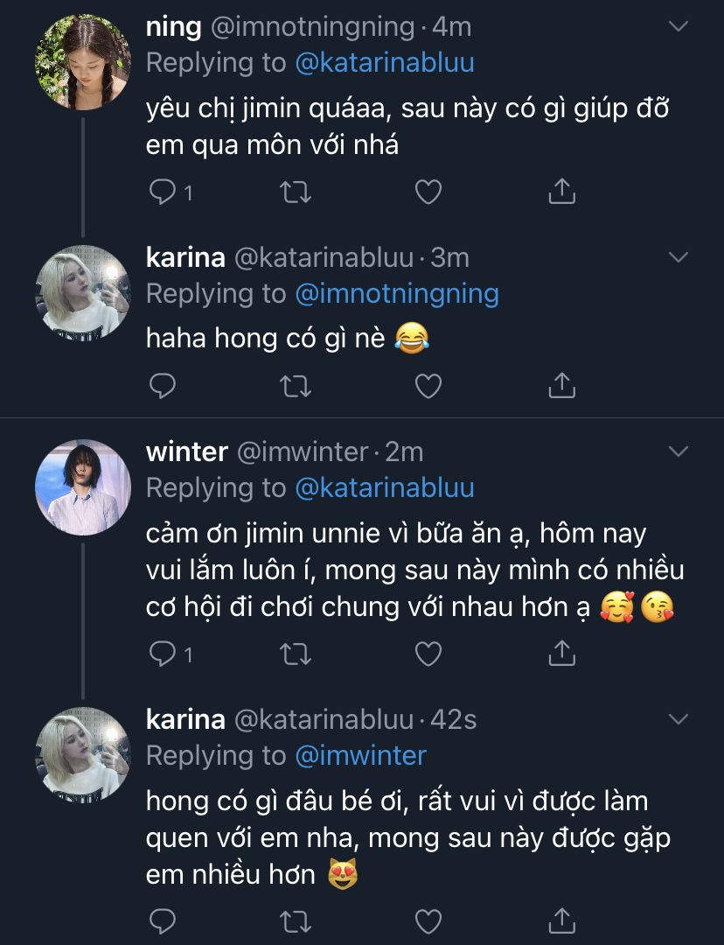Screen dimensions: 724x945
Task: Like winter's thank-you tweet
Action: click(428, 652)
